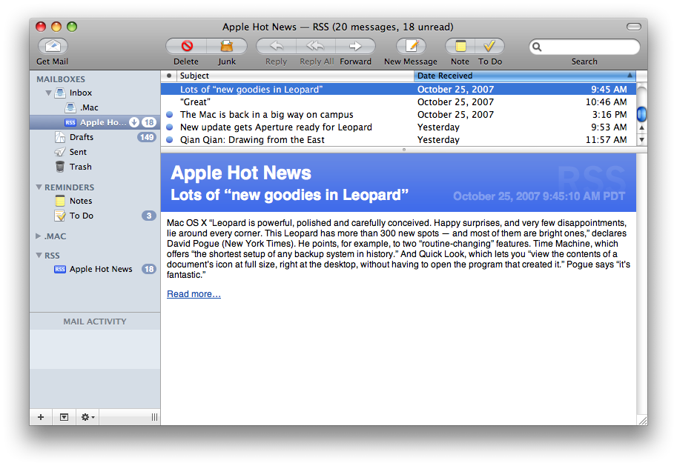Click the Get Mail envelope icon

point(53,46)
